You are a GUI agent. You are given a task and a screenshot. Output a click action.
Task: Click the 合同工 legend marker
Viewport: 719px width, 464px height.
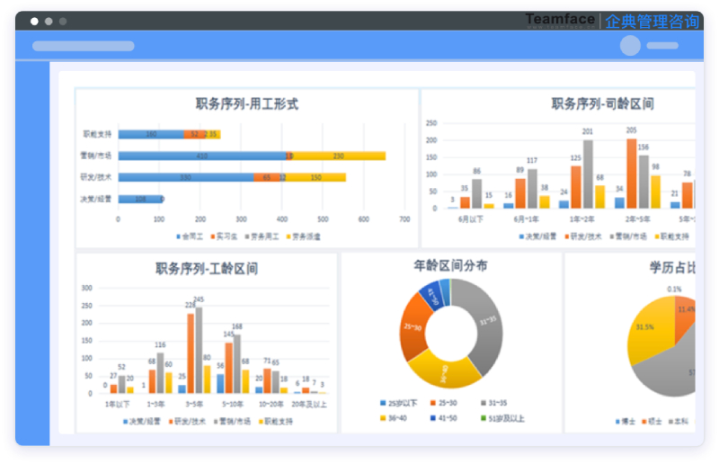coord(178,236)
